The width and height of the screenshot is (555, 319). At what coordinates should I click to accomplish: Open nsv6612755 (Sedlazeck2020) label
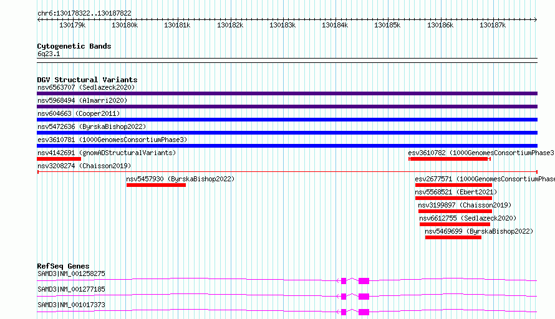point(468,218)
